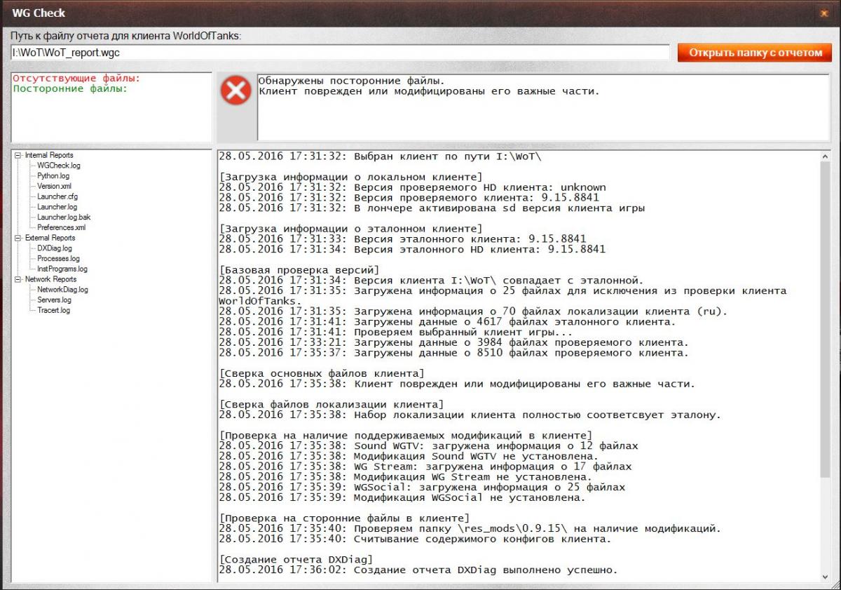841x590 pixels.
Task: Collapse the Internal Reports tree node
Action: point(18,155)
